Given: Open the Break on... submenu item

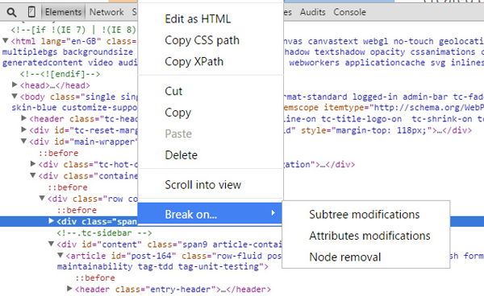Looking at the screenshot, I should 211,214.
